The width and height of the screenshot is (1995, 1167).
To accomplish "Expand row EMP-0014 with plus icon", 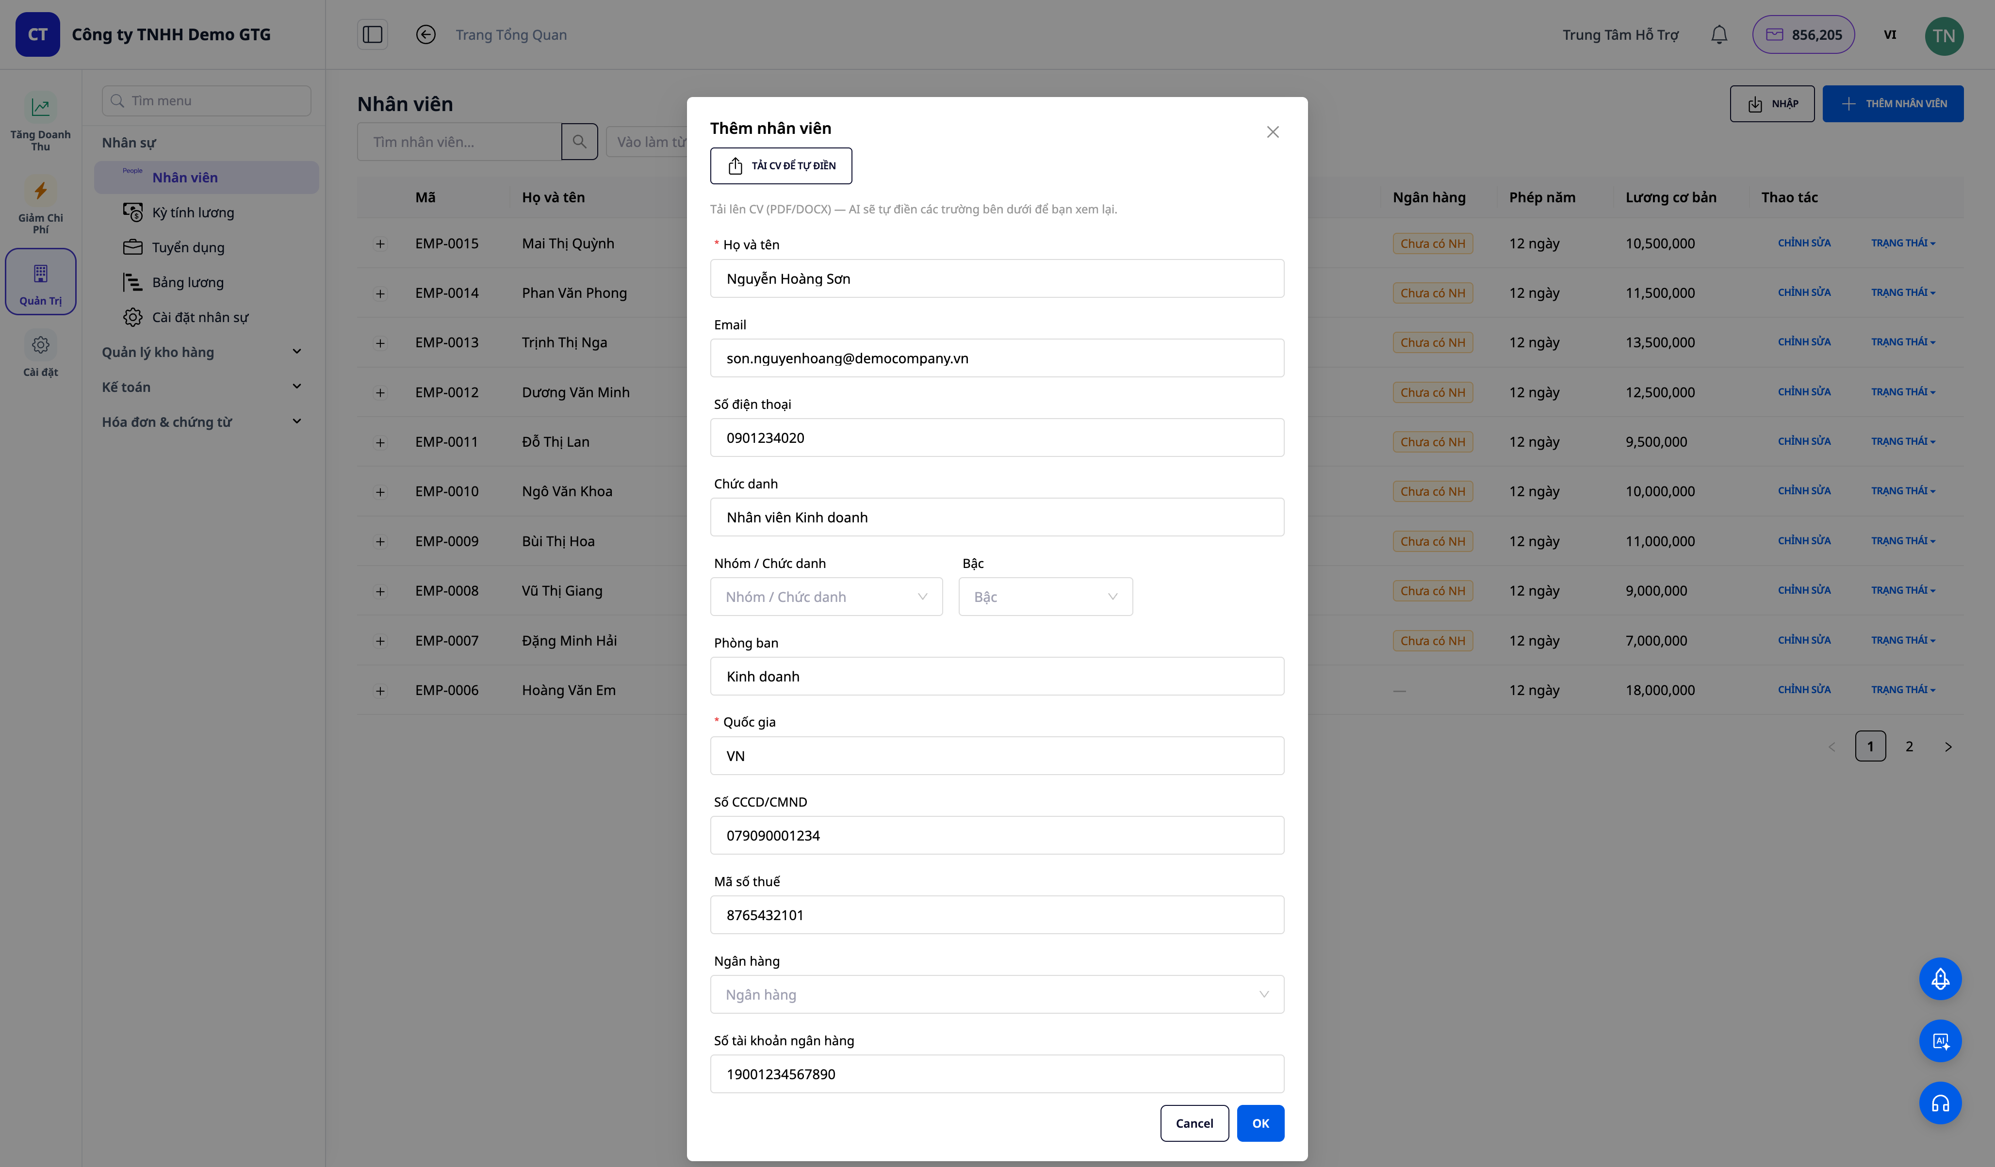I will (x=380, y=294).
